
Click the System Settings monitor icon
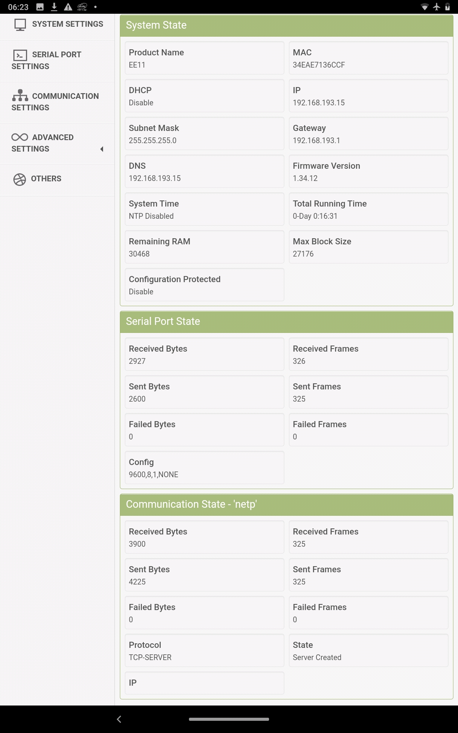point(20,25)
